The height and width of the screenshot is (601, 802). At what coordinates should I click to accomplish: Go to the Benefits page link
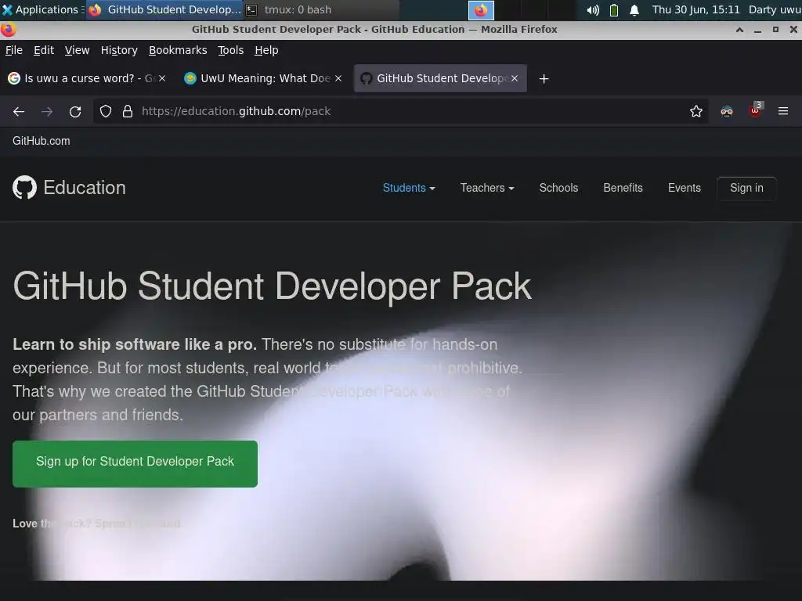pyautogui.click(x=623, y=188)
